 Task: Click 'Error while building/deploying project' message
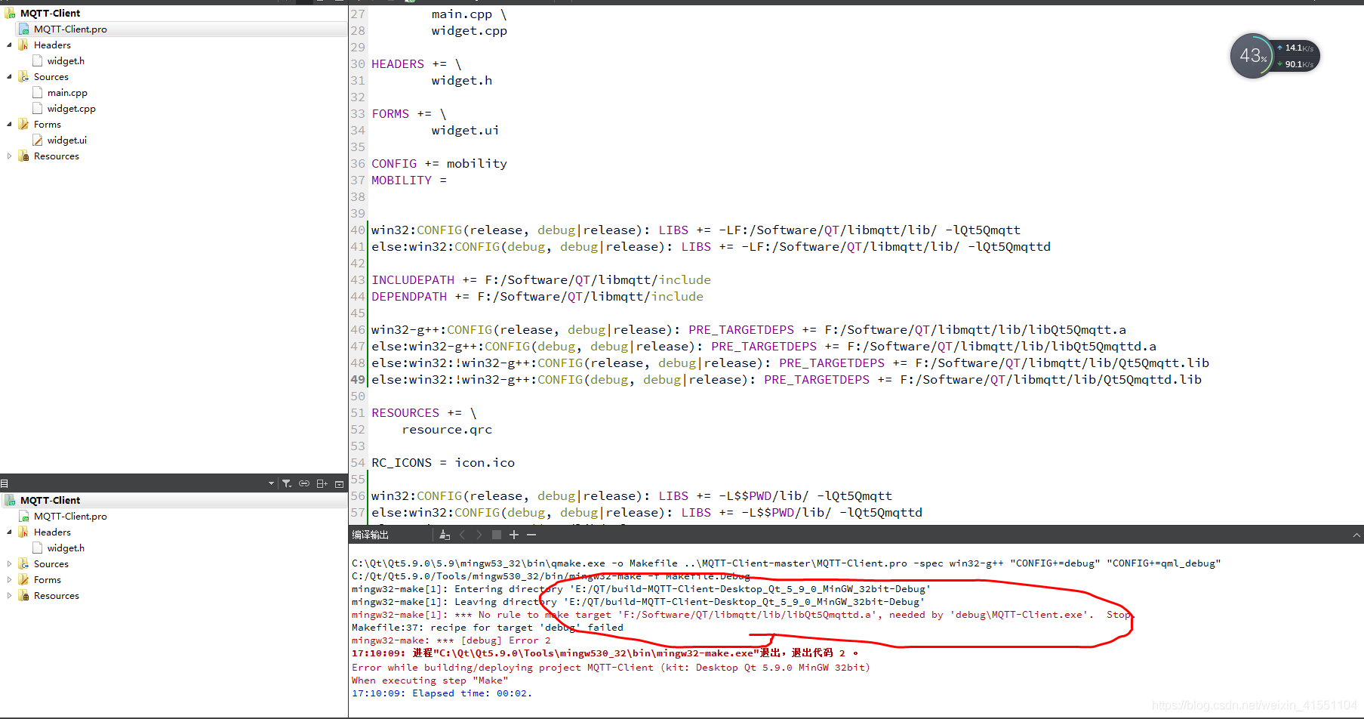pyautogui.click(x=611, y=668)
